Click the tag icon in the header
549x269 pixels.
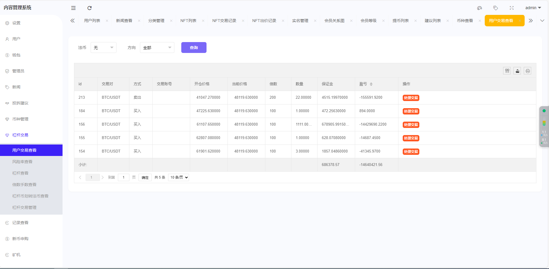click(496, 8)
